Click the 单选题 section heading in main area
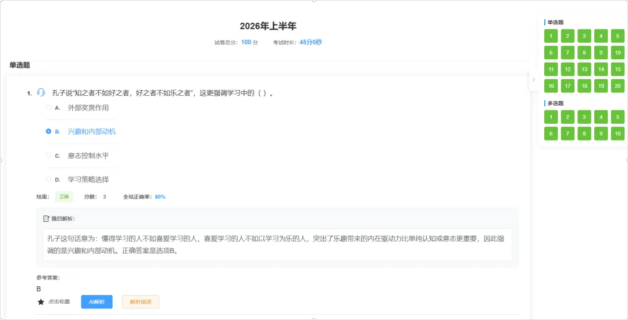This screenshot has height=320, width=628. point(20,65)
